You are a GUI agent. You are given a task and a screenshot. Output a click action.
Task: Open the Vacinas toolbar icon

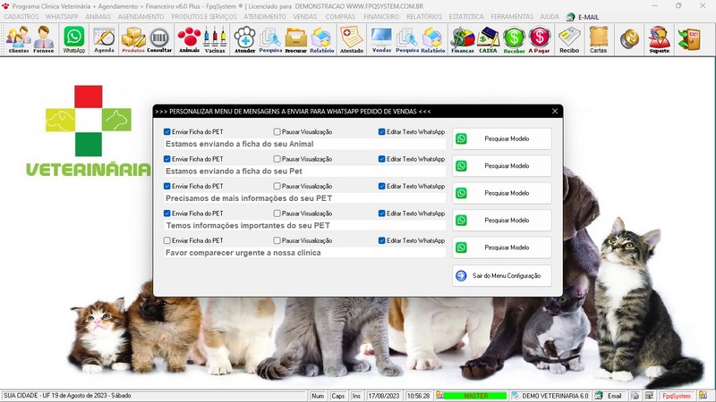pos(214,38)
